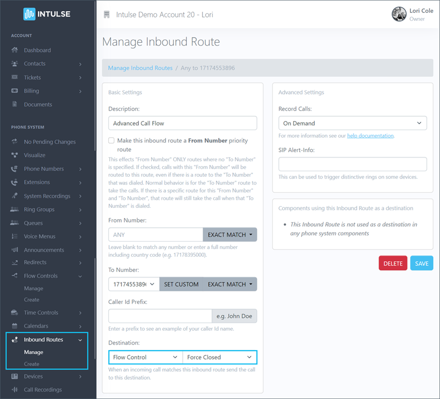Screen dimensions: 440x399
Task: Click the Inbound Routes icon
Action: click(x=15, y=340)
